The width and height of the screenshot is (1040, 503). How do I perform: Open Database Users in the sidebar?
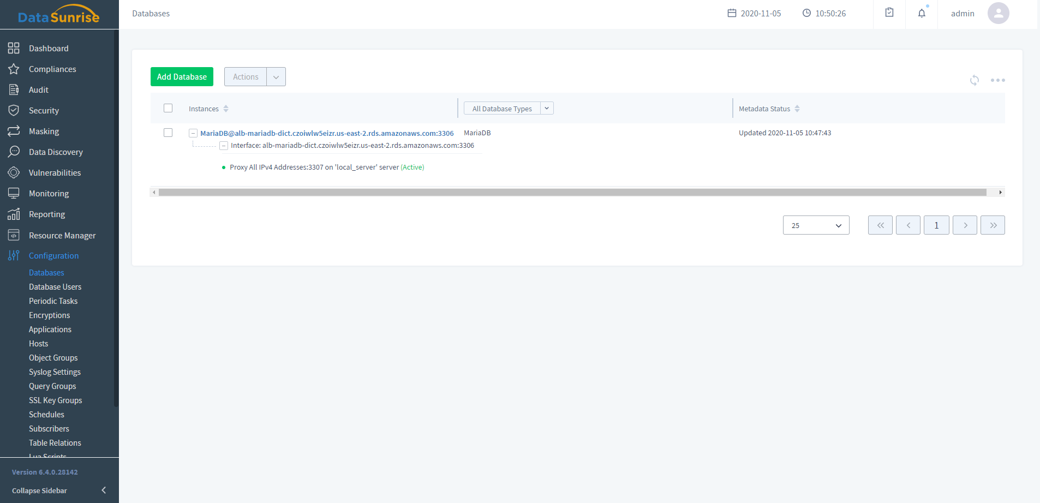pos(55,287)
